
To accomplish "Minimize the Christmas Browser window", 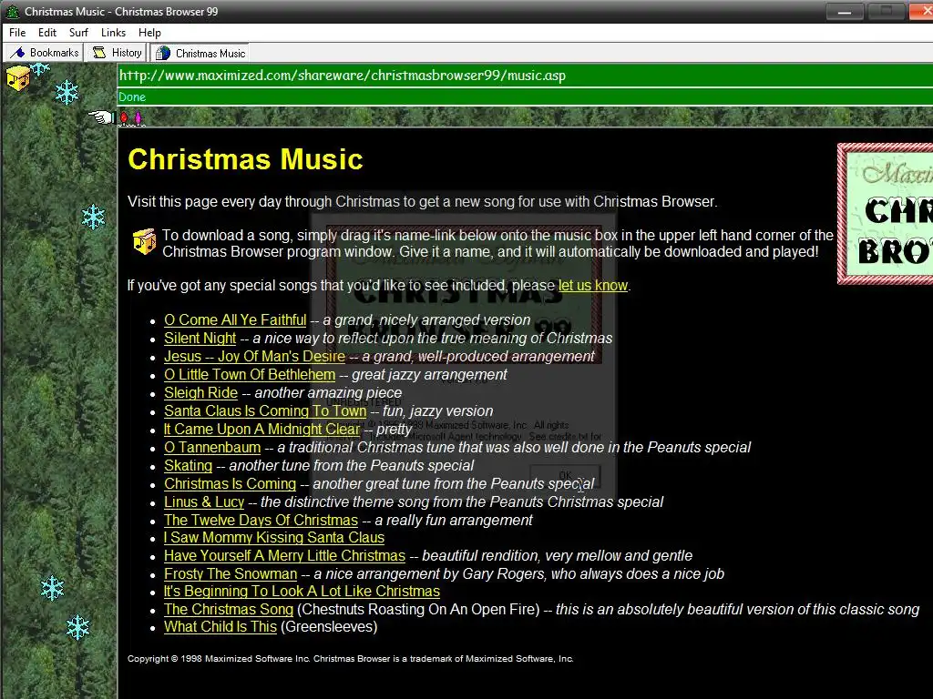I will [x=845, y=11].
